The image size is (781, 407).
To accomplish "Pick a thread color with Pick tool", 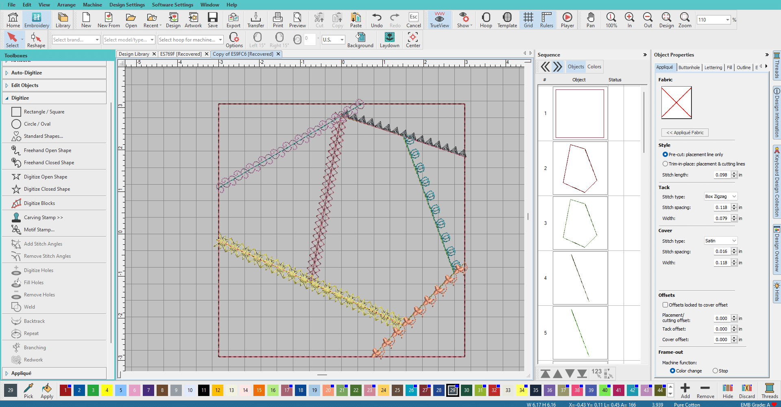I will click(28, 391).
